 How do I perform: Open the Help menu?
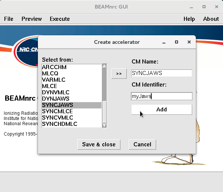pos(189,19)
